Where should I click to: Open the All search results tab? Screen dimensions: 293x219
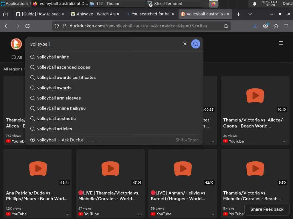click(17, 57)
